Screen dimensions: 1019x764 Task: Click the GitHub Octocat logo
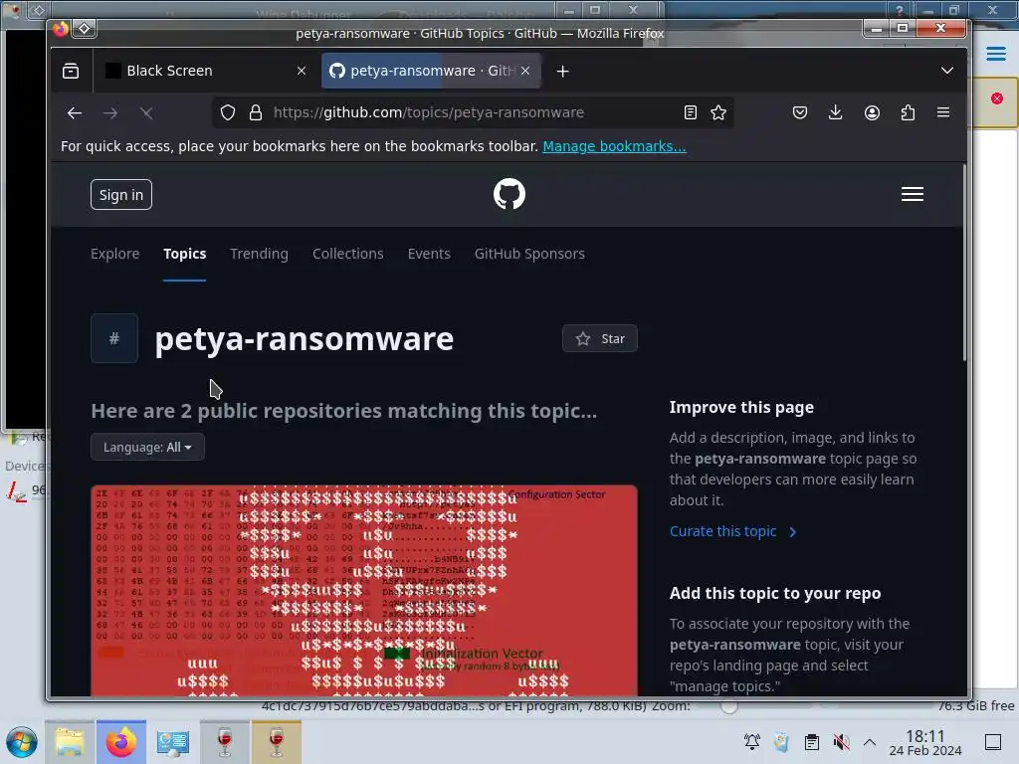509,194
